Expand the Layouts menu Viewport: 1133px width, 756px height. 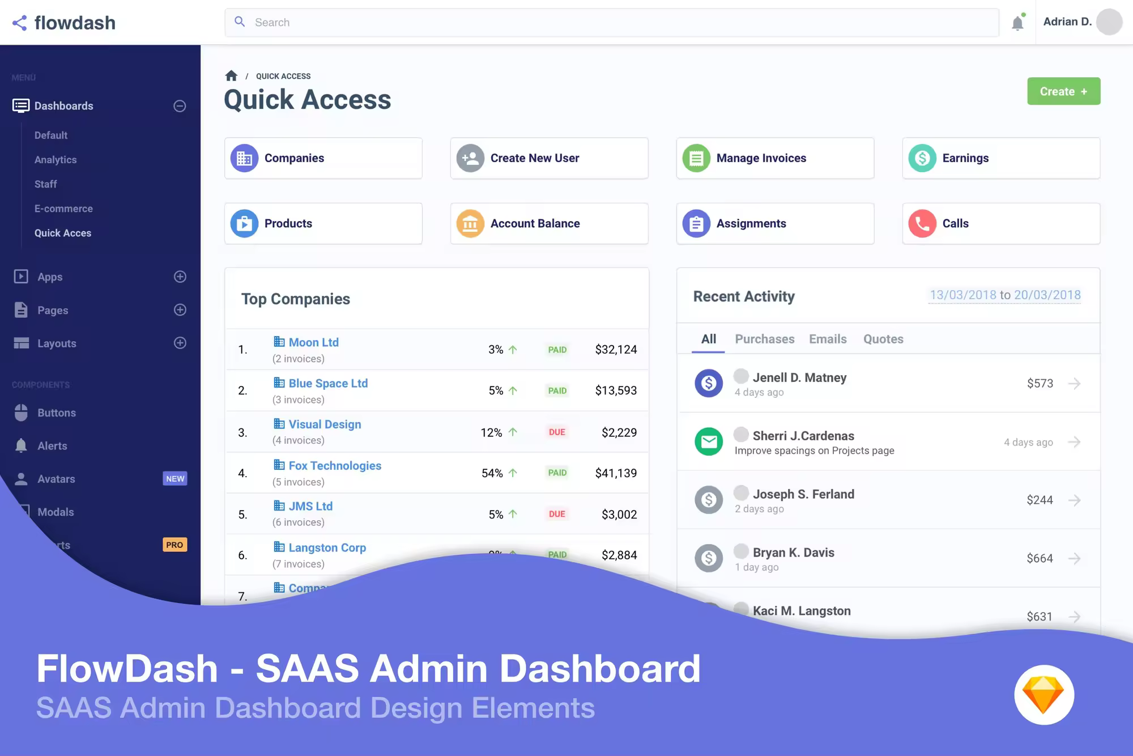(180, 343)
